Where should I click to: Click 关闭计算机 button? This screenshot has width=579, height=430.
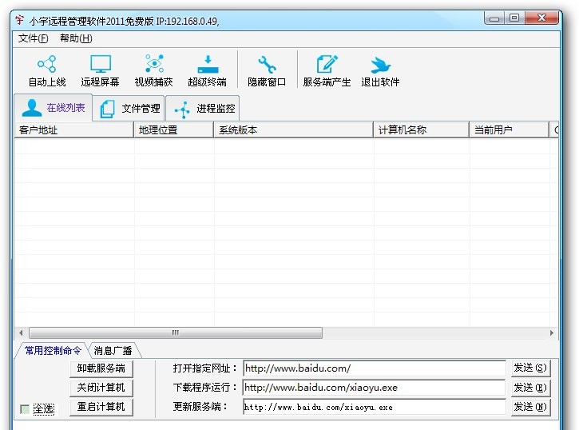pos(101,388)
